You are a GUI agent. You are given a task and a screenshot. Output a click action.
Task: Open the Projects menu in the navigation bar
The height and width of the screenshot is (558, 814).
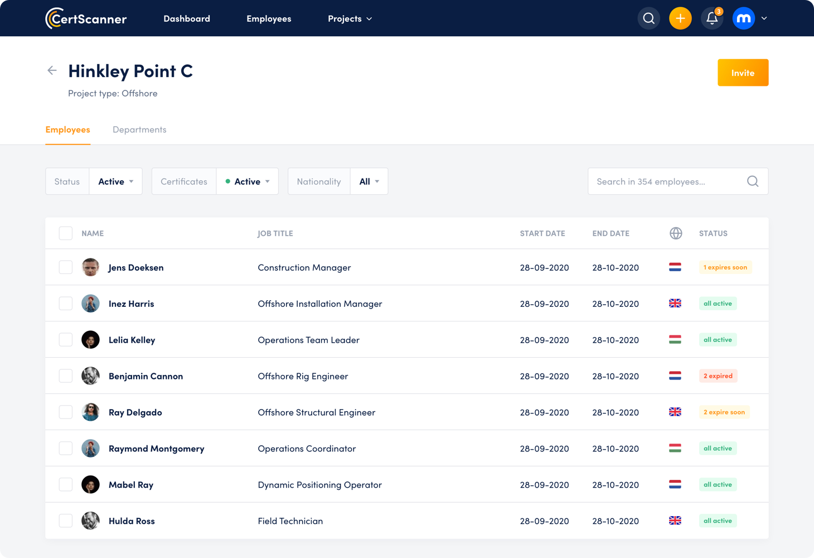[x=350, y=18]
